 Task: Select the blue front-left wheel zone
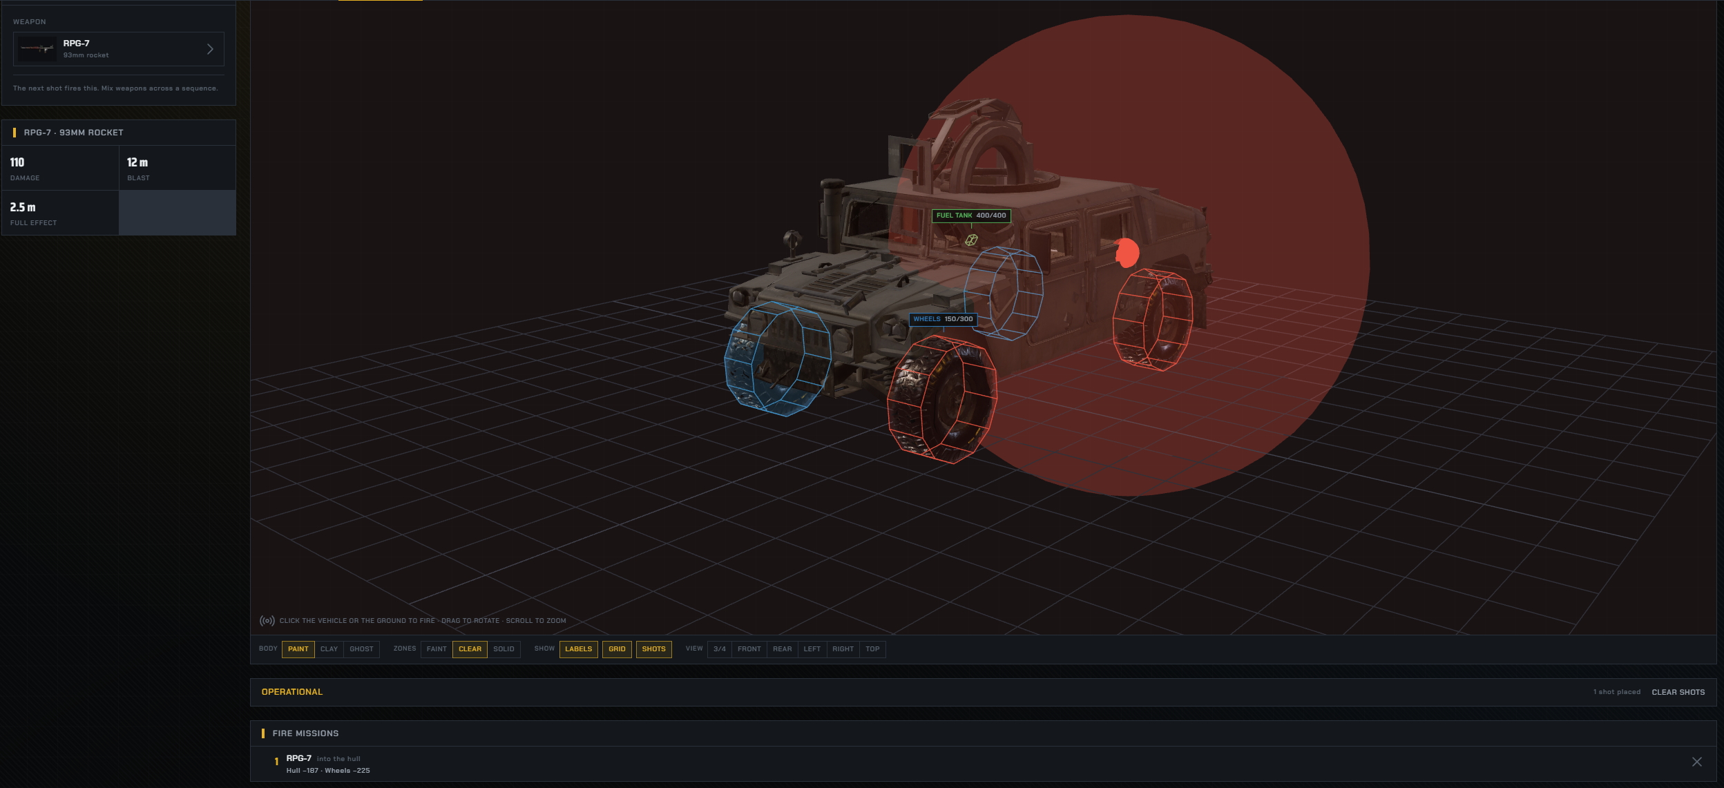[x=776, y=358]
